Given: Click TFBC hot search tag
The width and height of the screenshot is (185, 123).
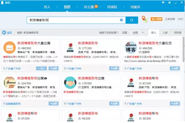Looking at the screenshot, I should click(x=180, y=19).
